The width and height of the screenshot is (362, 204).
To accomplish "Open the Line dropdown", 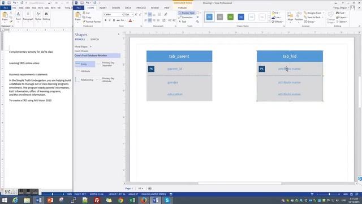I will pyautogui.click(x=276, y=18).
